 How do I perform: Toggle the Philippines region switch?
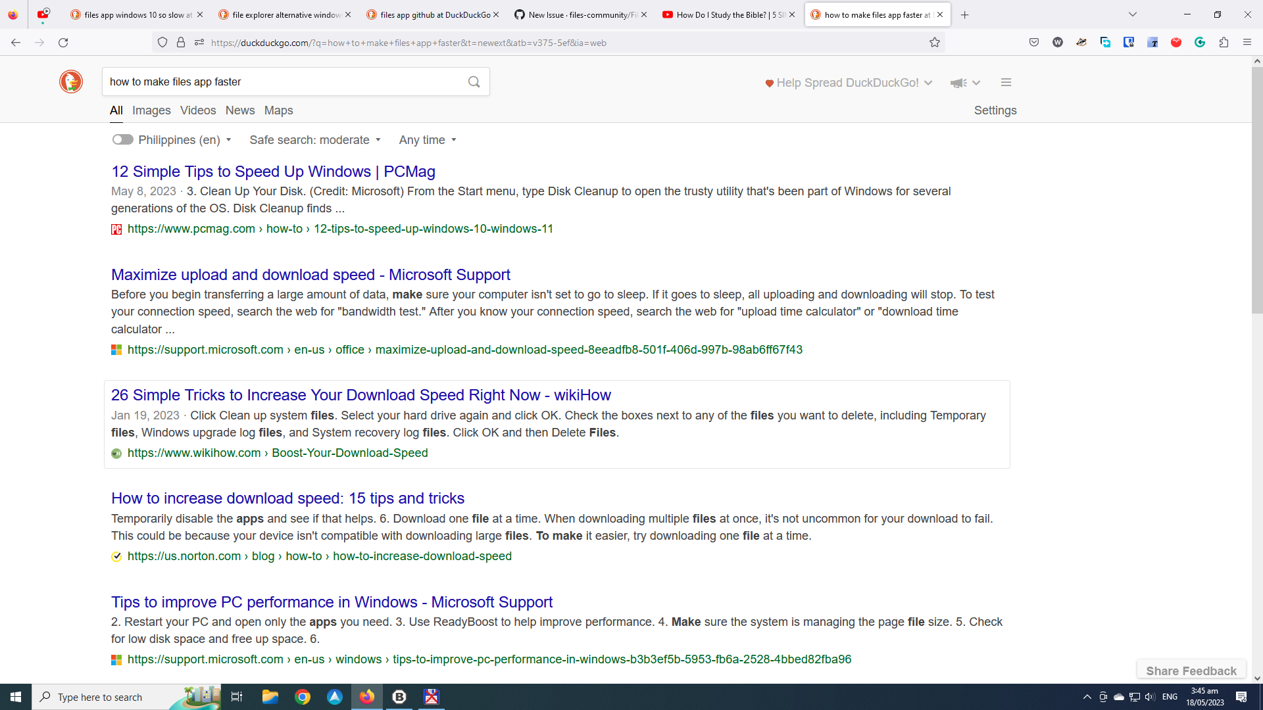coord(122,139)
